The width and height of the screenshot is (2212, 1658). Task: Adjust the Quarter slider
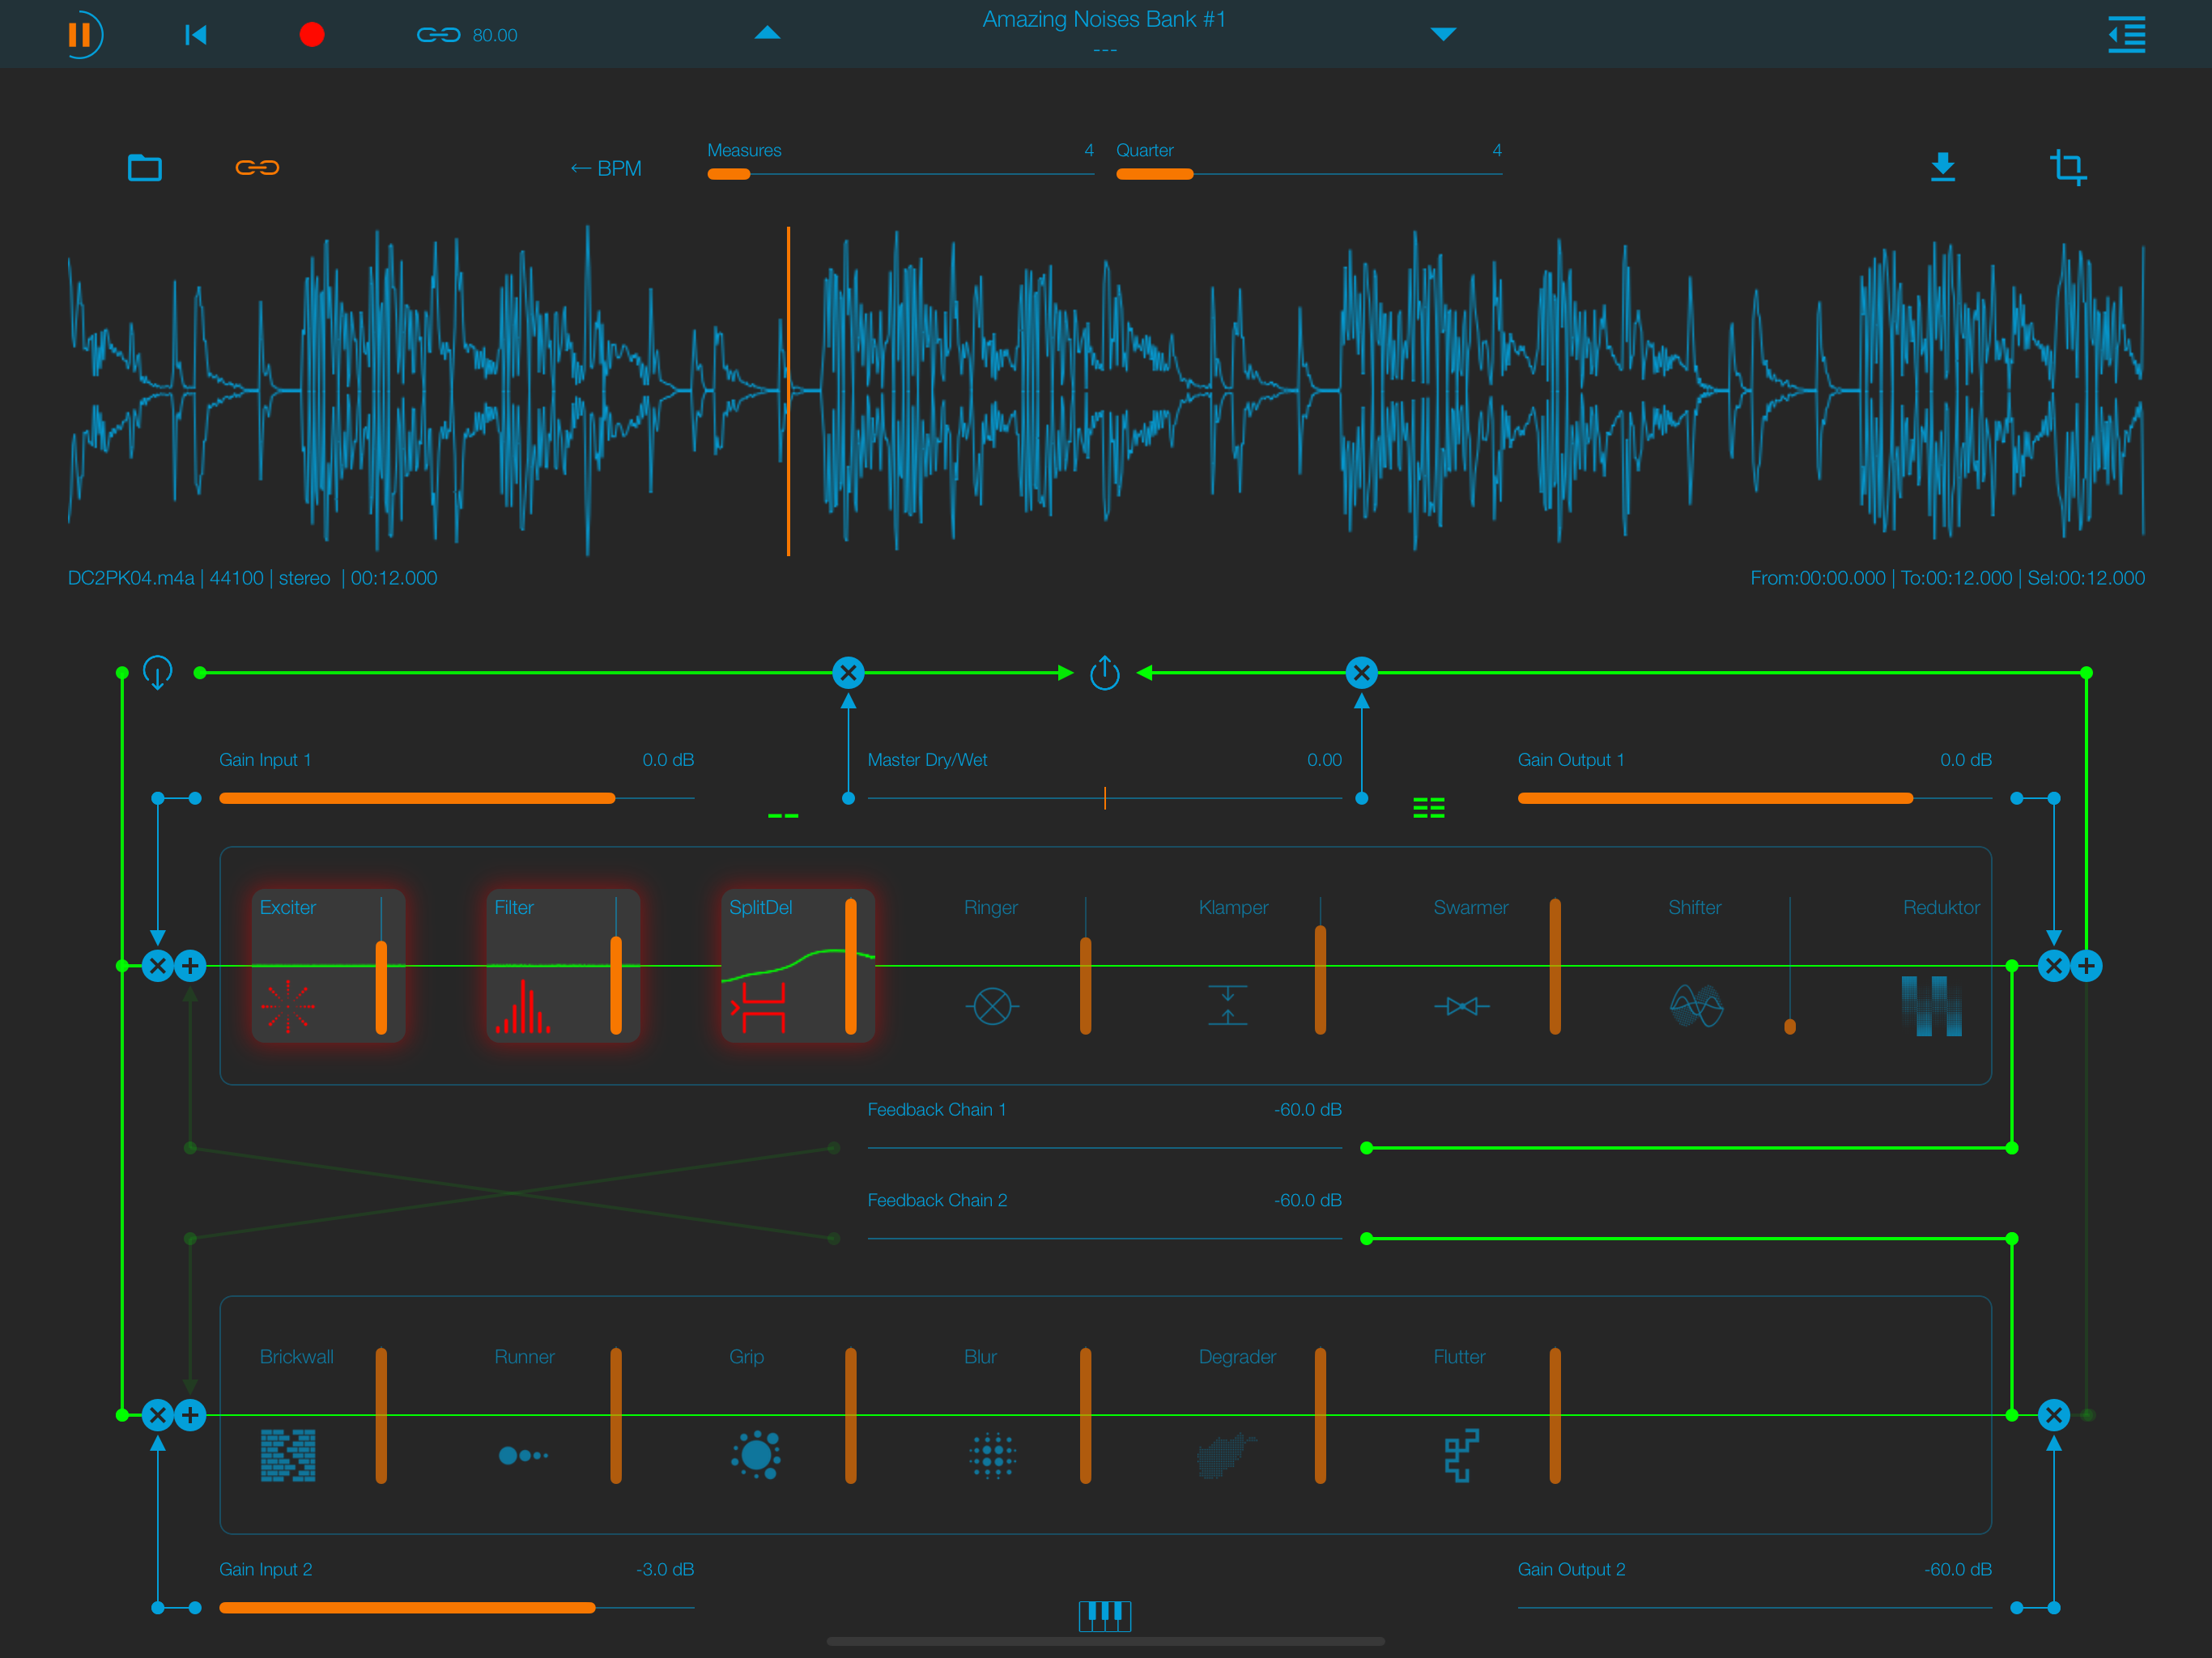[x=1309, y=174]
